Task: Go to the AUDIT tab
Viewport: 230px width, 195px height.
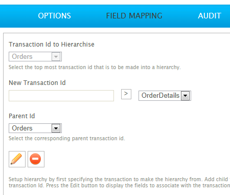Action: (x=210, y=16)
